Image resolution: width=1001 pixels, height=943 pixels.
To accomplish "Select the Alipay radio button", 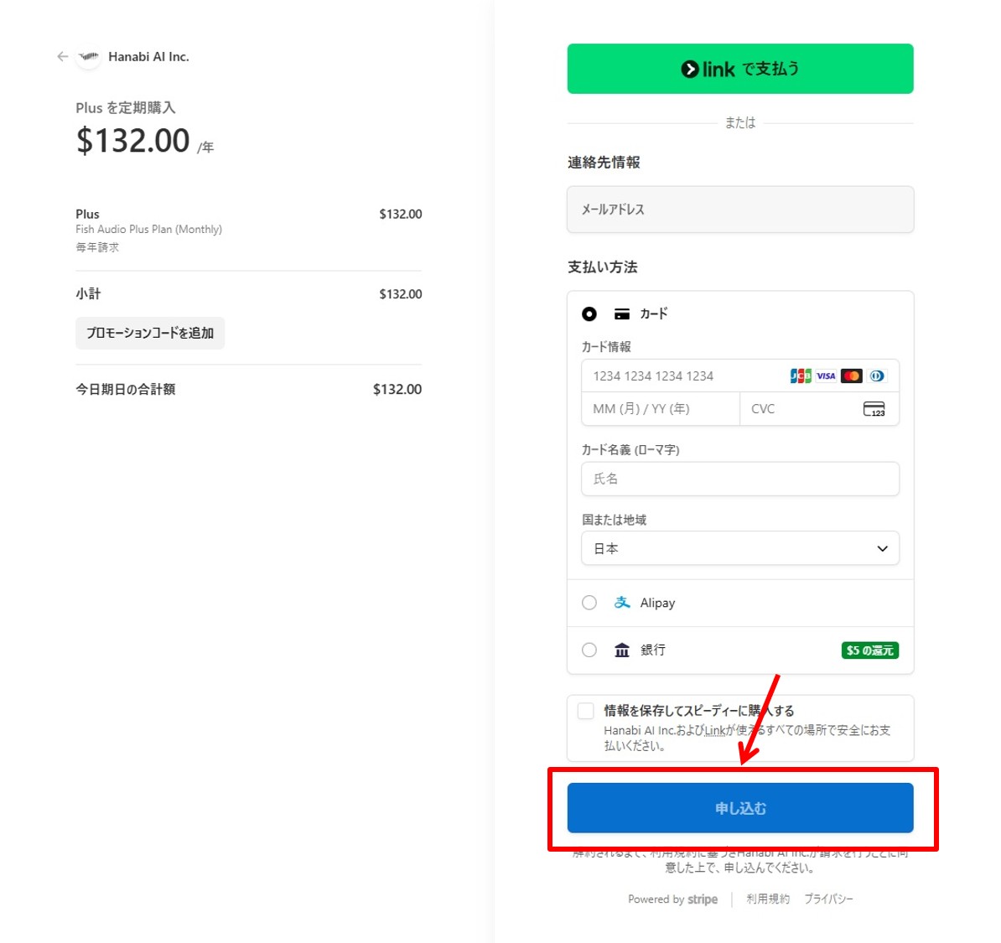I will pyautogui.click(x=589, y=603).
